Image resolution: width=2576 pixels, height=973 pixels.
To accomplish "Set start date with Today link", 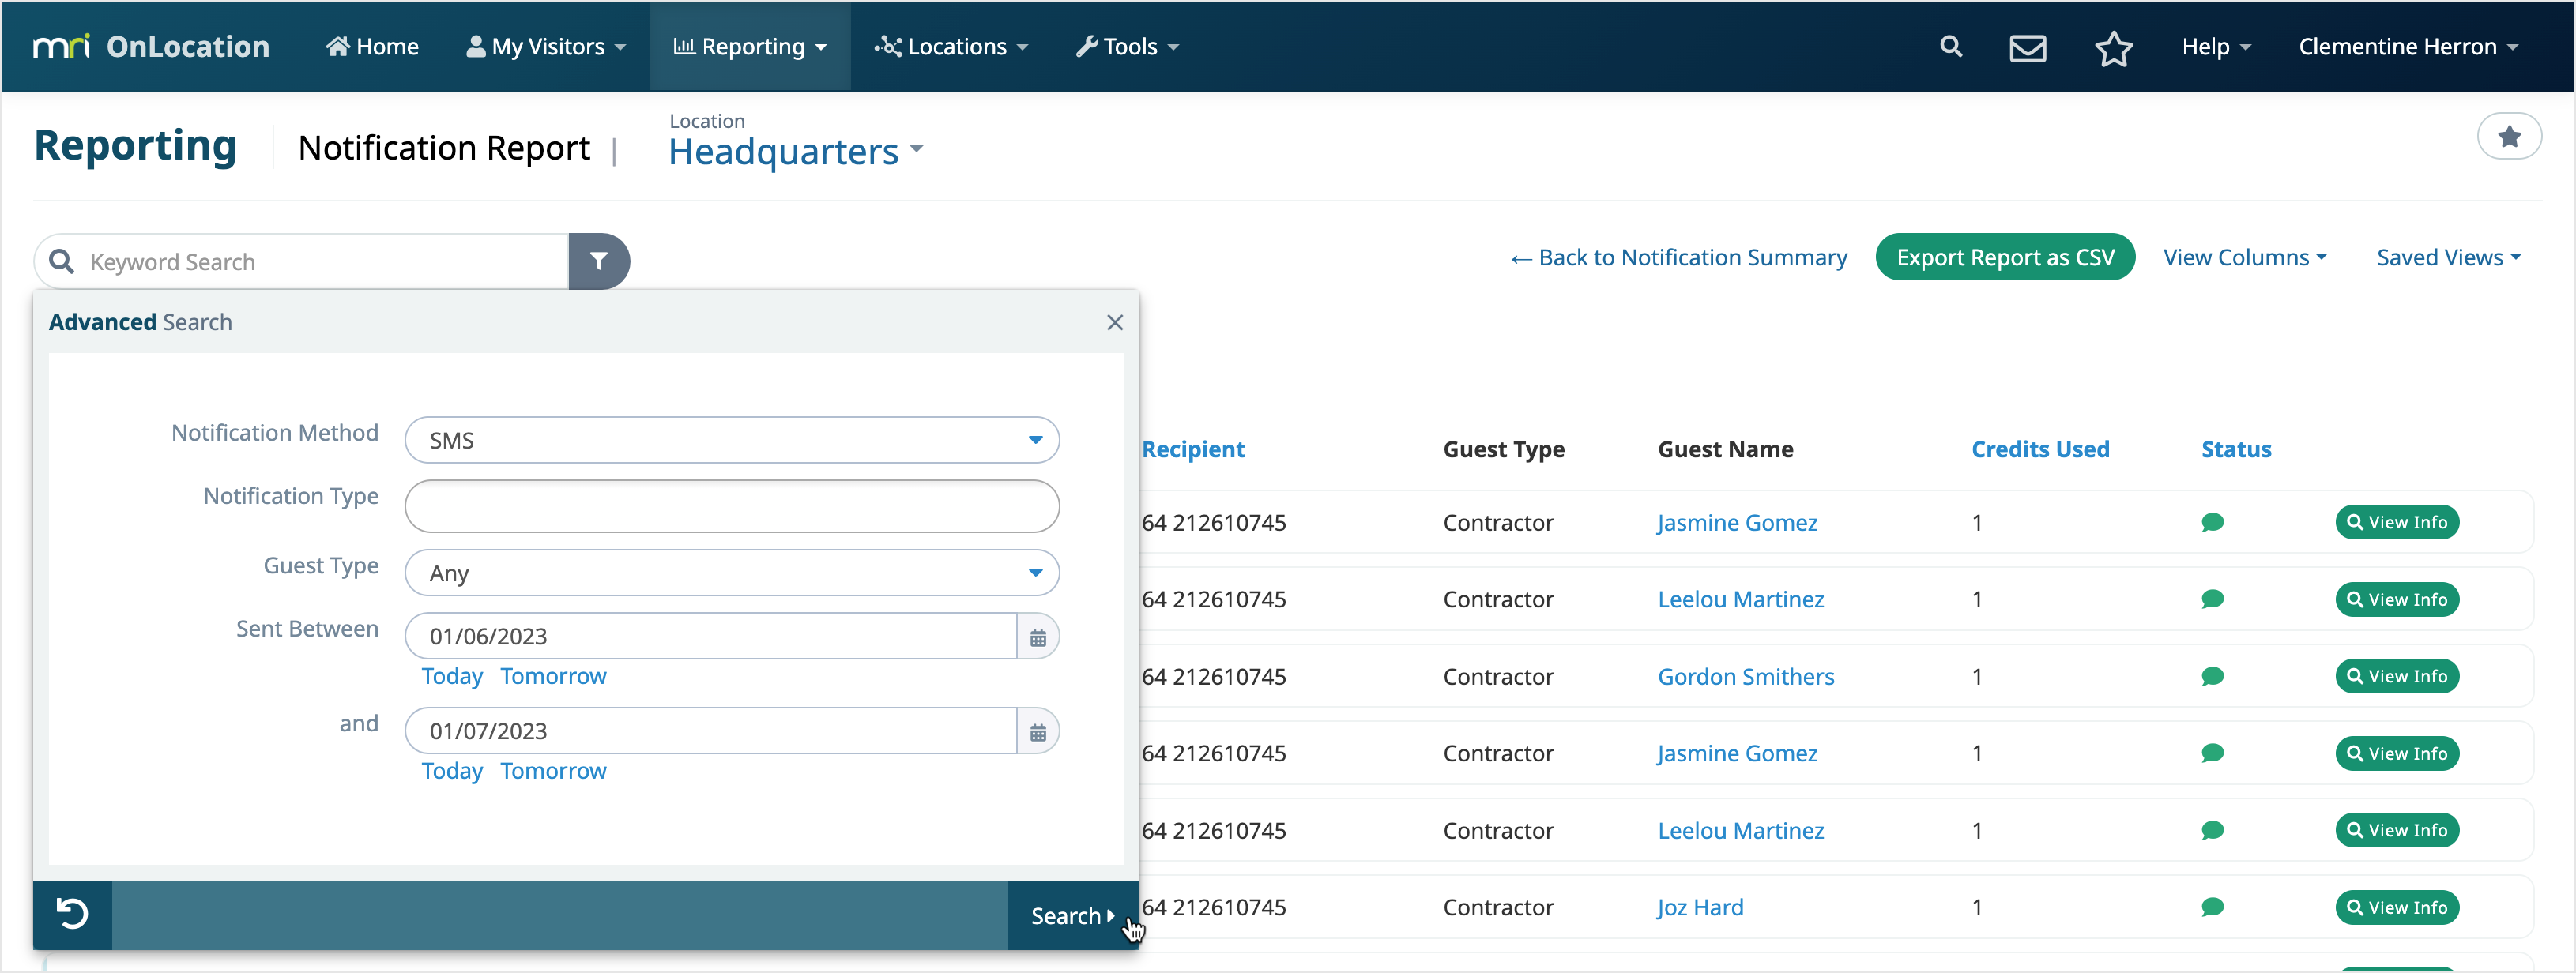I will (x=452, y=676).
